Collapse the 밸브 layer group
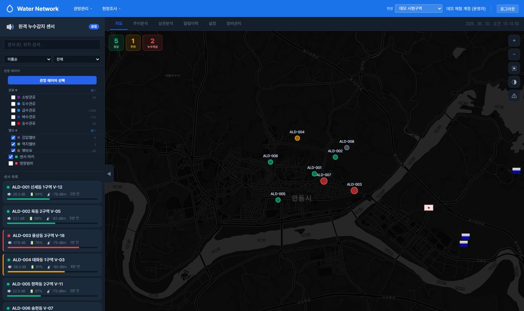Image resolution: width=524 pixels, height=311 pixels. [x=13, y=131]
